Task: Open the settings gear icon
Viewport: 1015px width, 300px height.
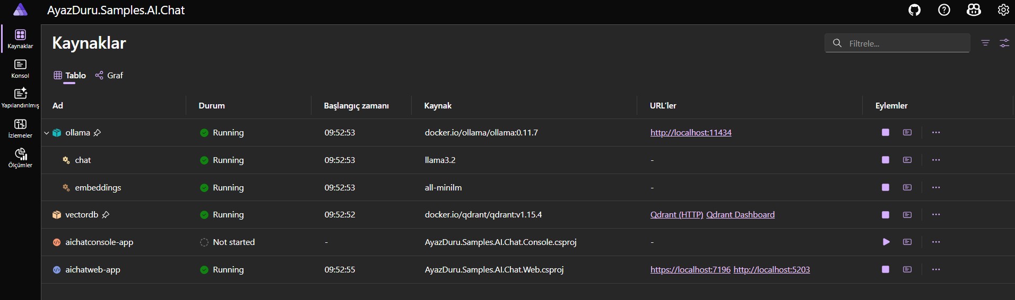Action: pyautogui.click(x=1003, y=10)
